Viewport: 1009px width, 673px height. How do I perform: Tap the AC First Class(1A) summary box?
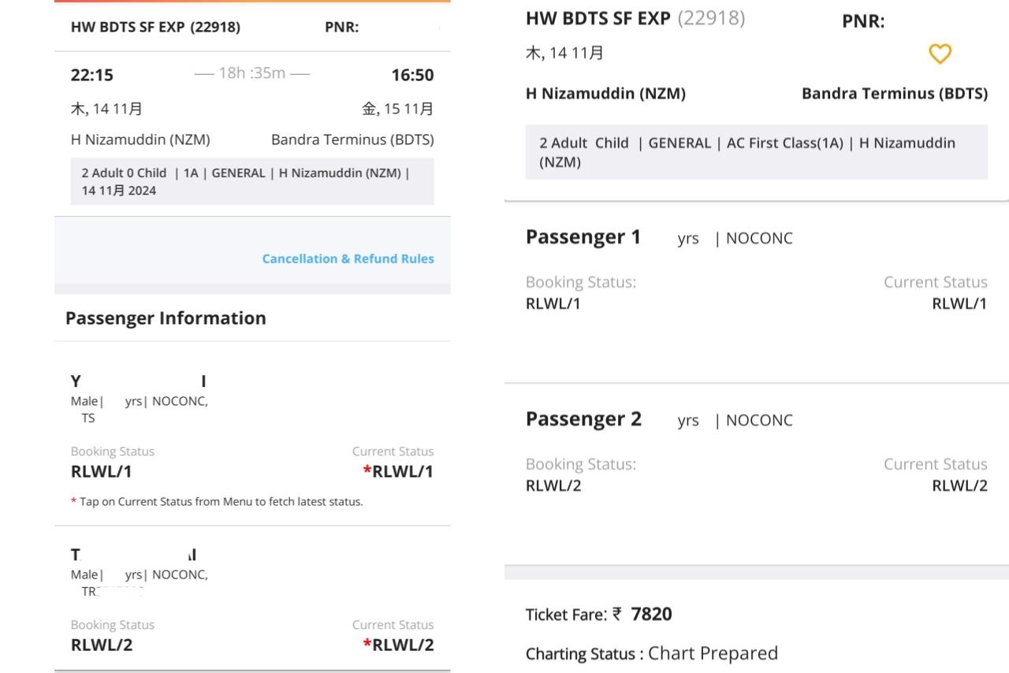point(755,152)
